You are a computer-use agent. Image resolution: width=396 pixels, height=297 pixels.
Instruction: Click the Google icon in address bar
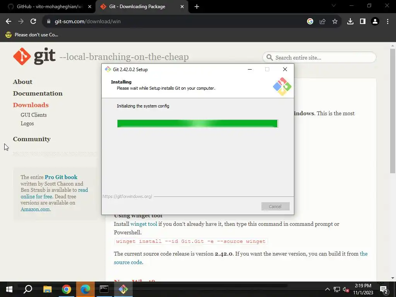(310, 22)
